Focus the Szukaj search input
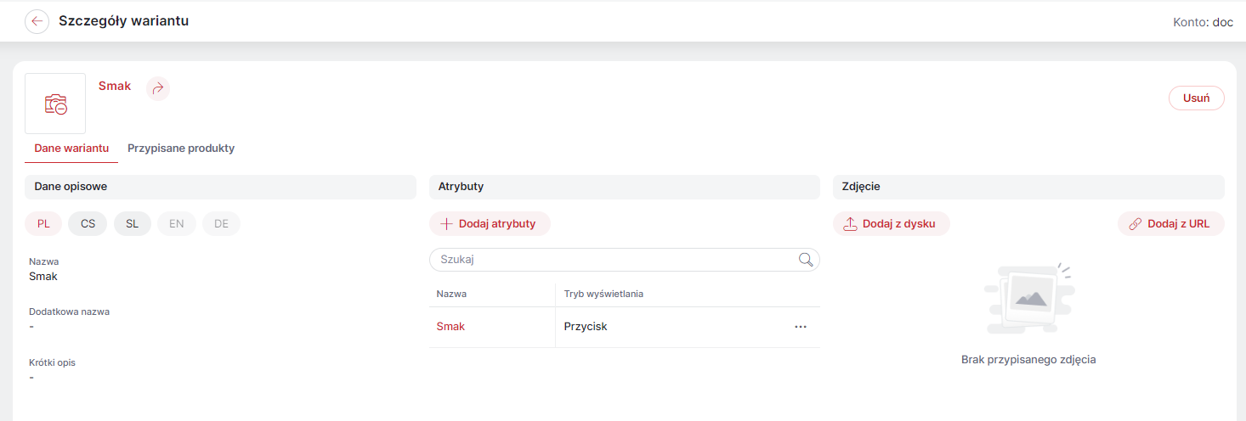 [625, 260]
